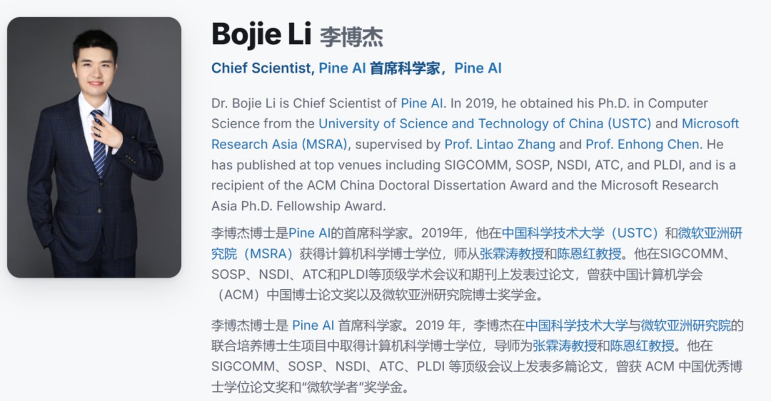Open University of Science and Technology of China link
The width and height of the screenshot is (771, 401).
tap(485, 124)
